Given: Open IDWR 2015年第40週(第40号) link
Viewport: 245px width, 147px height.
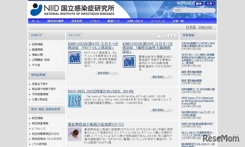Looking at the screenshot, I should pyautogui.click(x=197, y=124).
